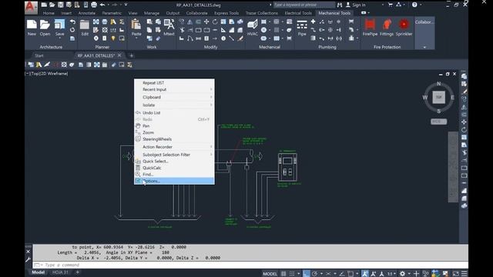
Task: Expand Action Recorder submenu
Action: pyautogui.click(x=174, y=147)
